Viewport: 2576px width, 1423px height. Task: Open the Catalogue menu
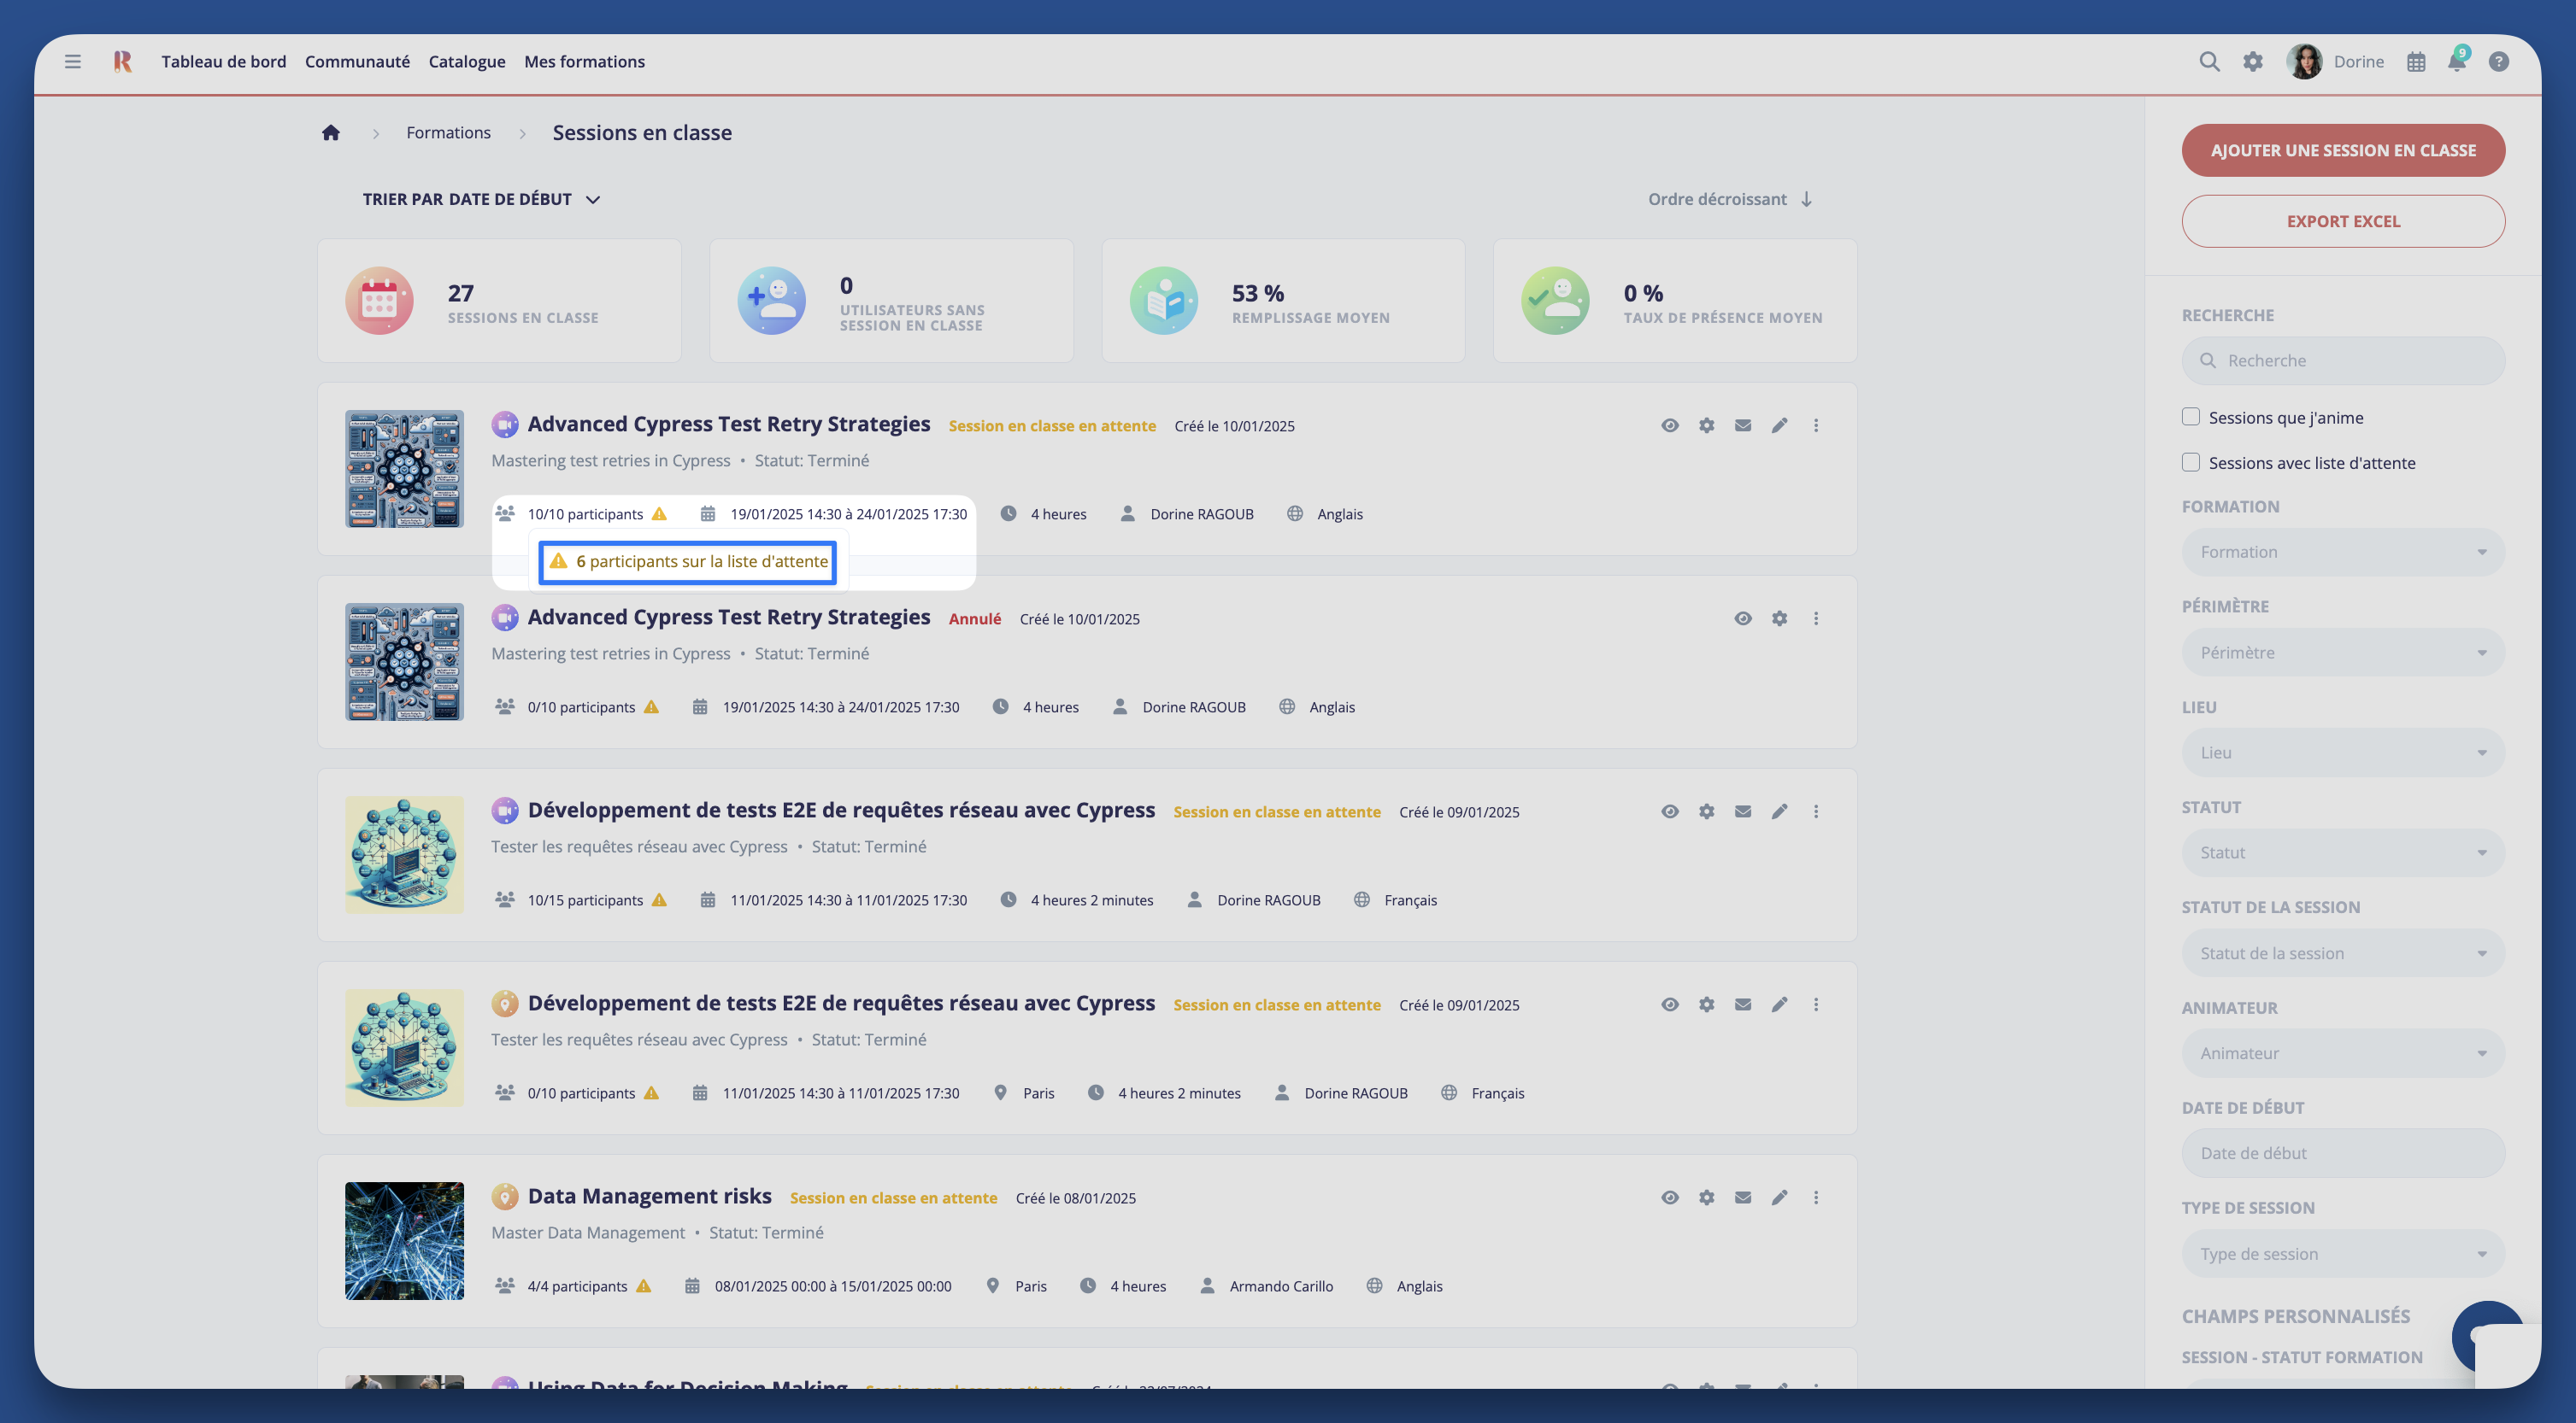[x=467, y=62]
